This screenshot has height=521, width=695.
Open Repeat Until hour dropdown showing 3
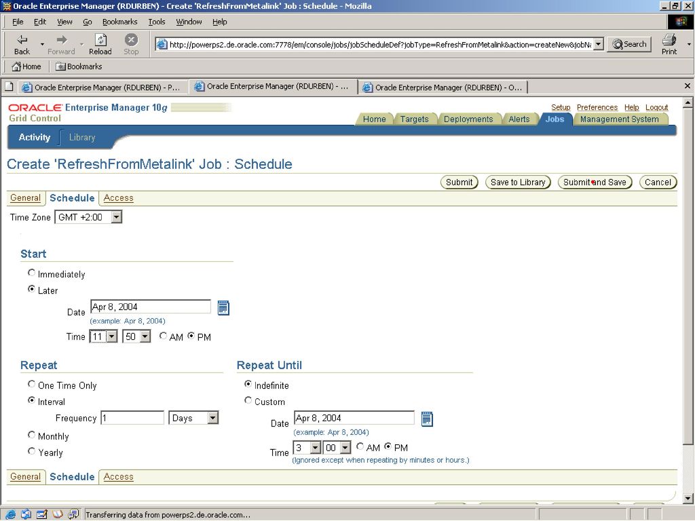click(x=307, y=448)
